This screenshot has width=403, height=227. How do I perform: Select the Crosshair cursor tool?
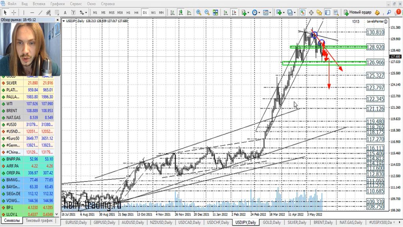coord(14,13)
